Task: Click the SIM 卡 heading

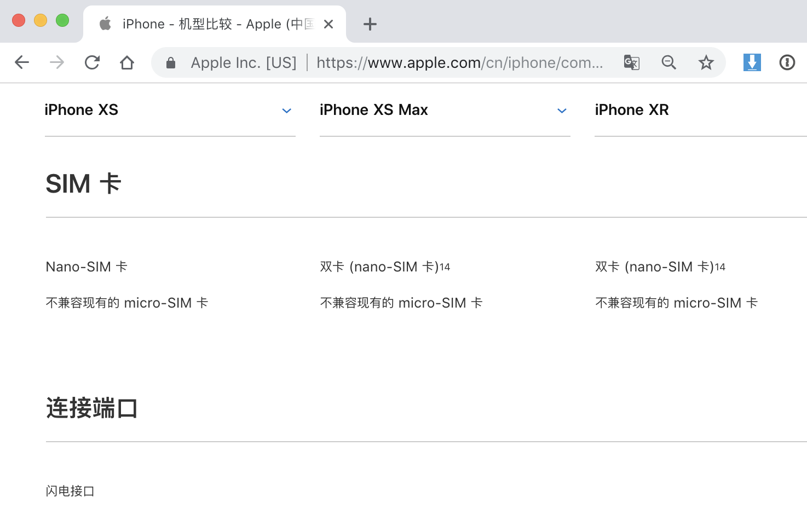Action: click(x=83, y=183)
